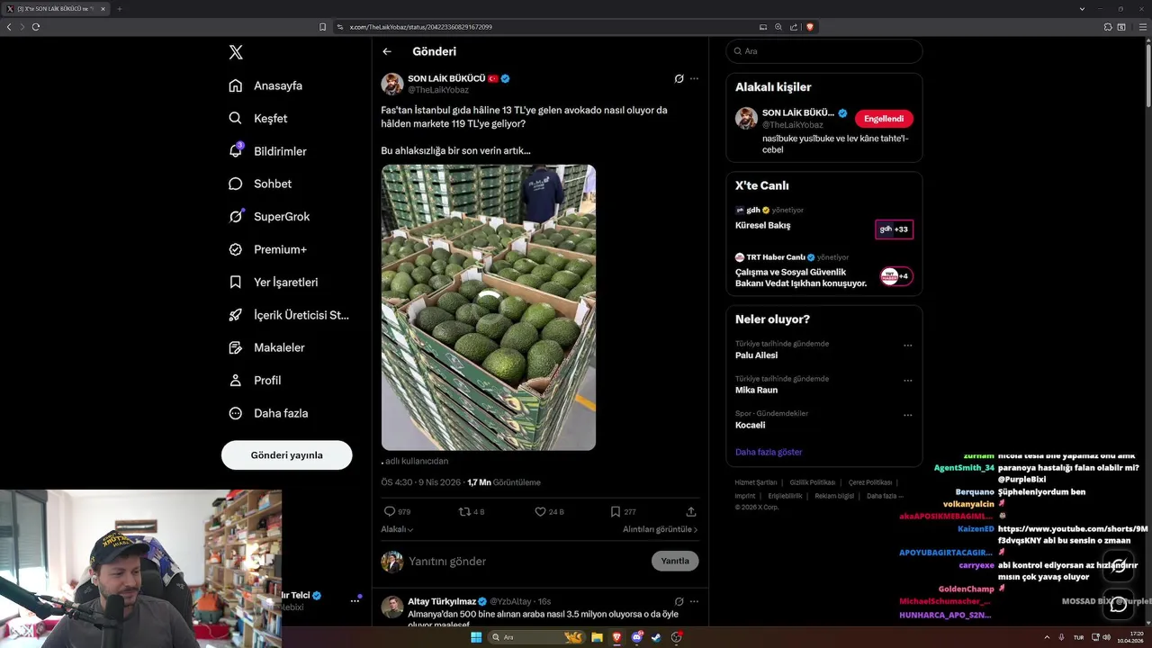Click the Profil person icon
Viewport: 1152px width, 648px height.
pyautogui.click(x=236, y=380)
